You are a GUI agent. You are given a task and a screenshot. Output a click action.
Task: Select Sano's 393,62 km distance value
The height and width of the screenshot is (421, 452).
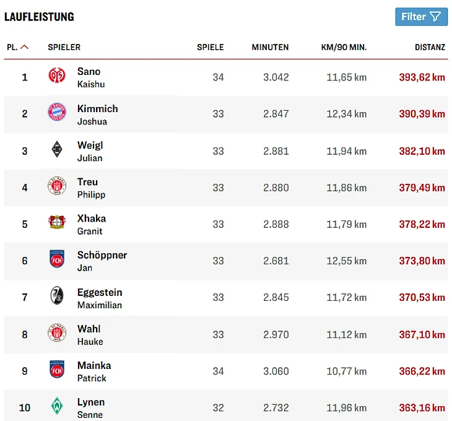422,77
